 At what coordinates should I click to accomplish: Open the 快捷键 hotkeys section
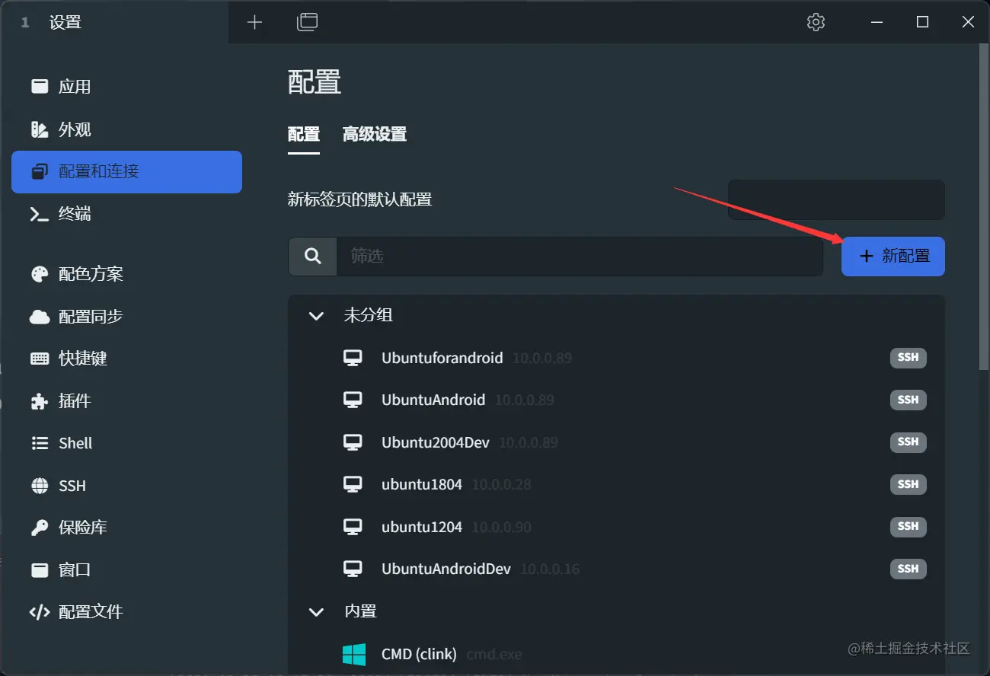(x=126, y=359)
